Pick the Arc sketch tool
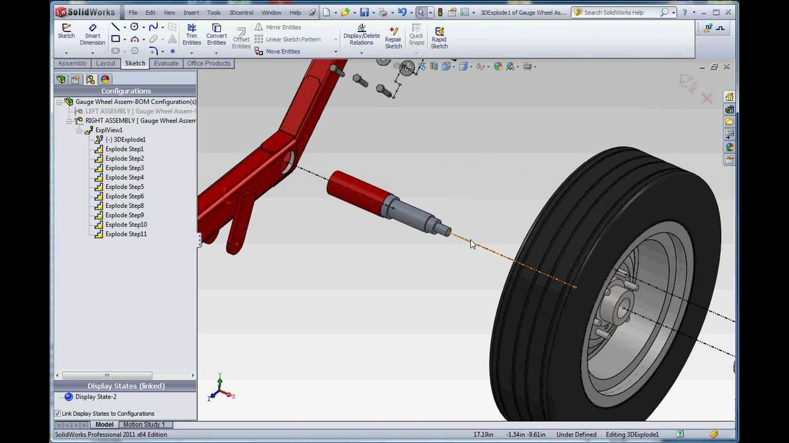This screenshot has height=443, width=789. pyautogui.click(x=134, y=39)
